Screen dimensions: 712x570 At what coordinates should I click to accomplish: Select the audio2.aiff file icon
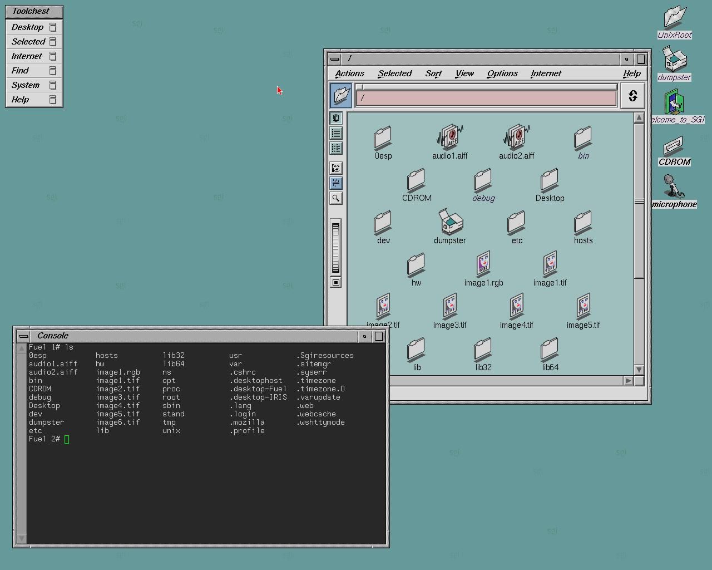pos(517,142)
